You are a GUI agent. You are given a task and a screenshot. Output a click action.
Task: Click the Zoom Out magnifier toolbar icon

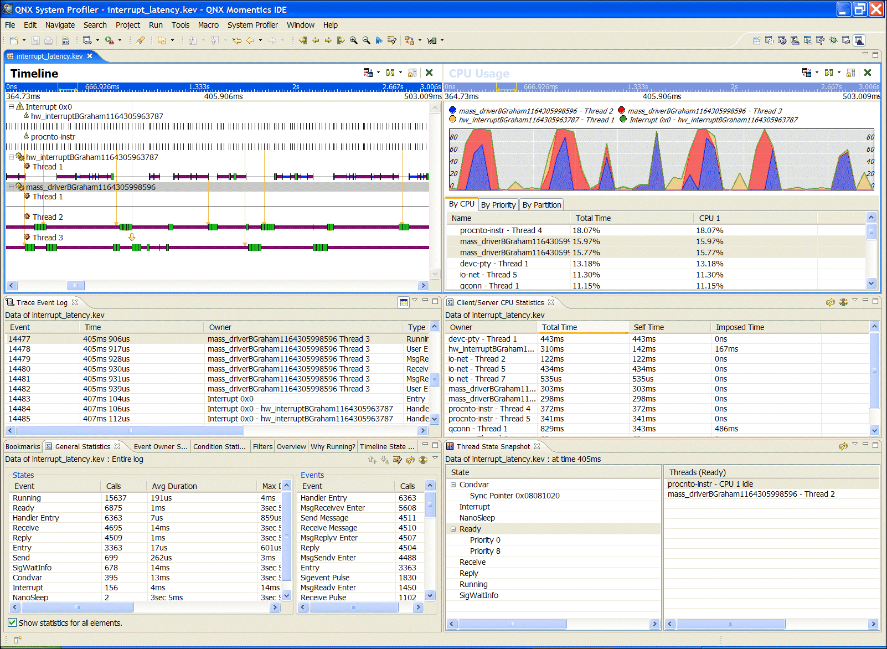366,40
